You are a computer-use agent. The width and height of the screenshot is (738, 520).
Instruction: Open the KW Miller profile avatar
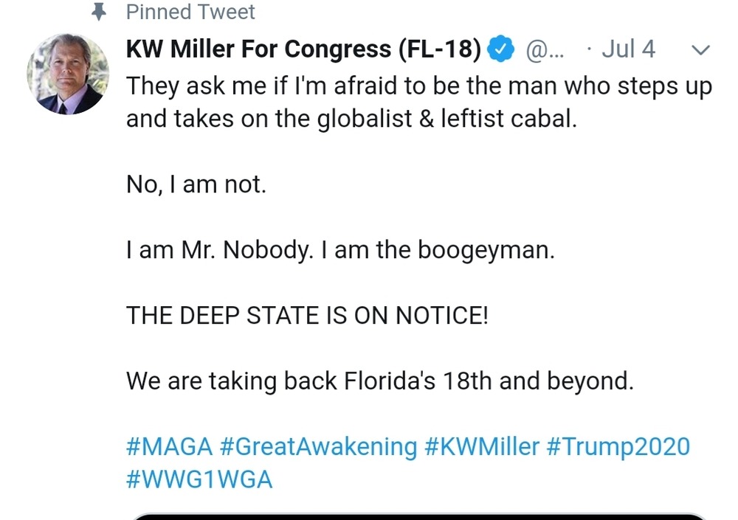point(68,74)
